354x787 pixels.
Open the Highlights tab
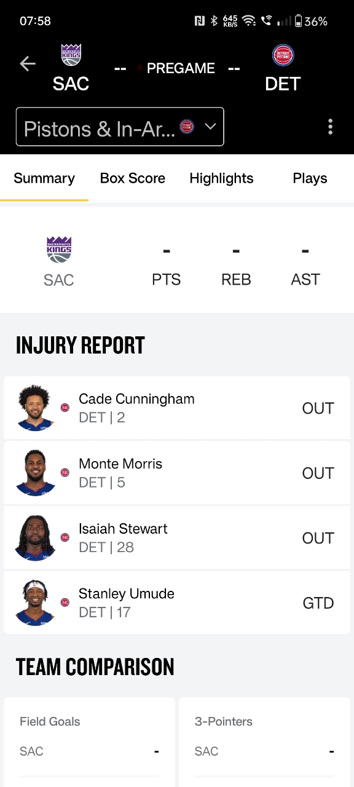tap(221, 178)
